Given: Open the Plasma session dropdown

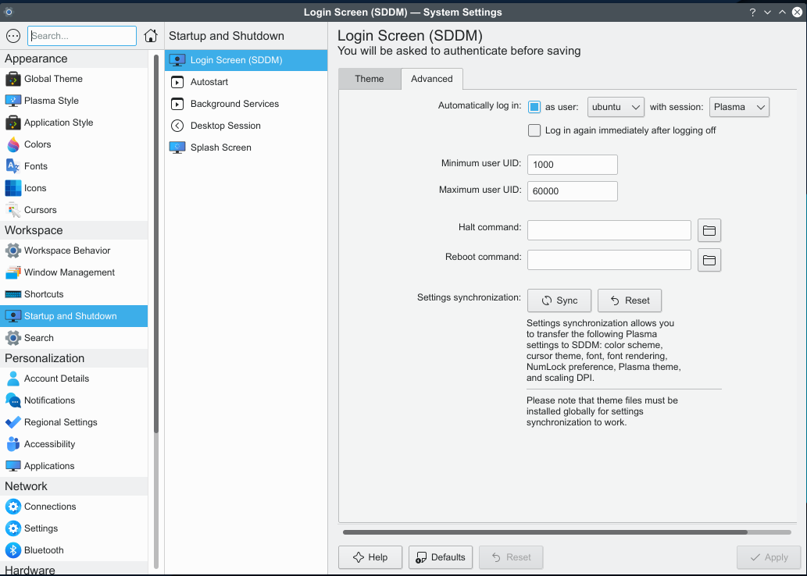Looking at the screenshot, I should tap(738, 107).
